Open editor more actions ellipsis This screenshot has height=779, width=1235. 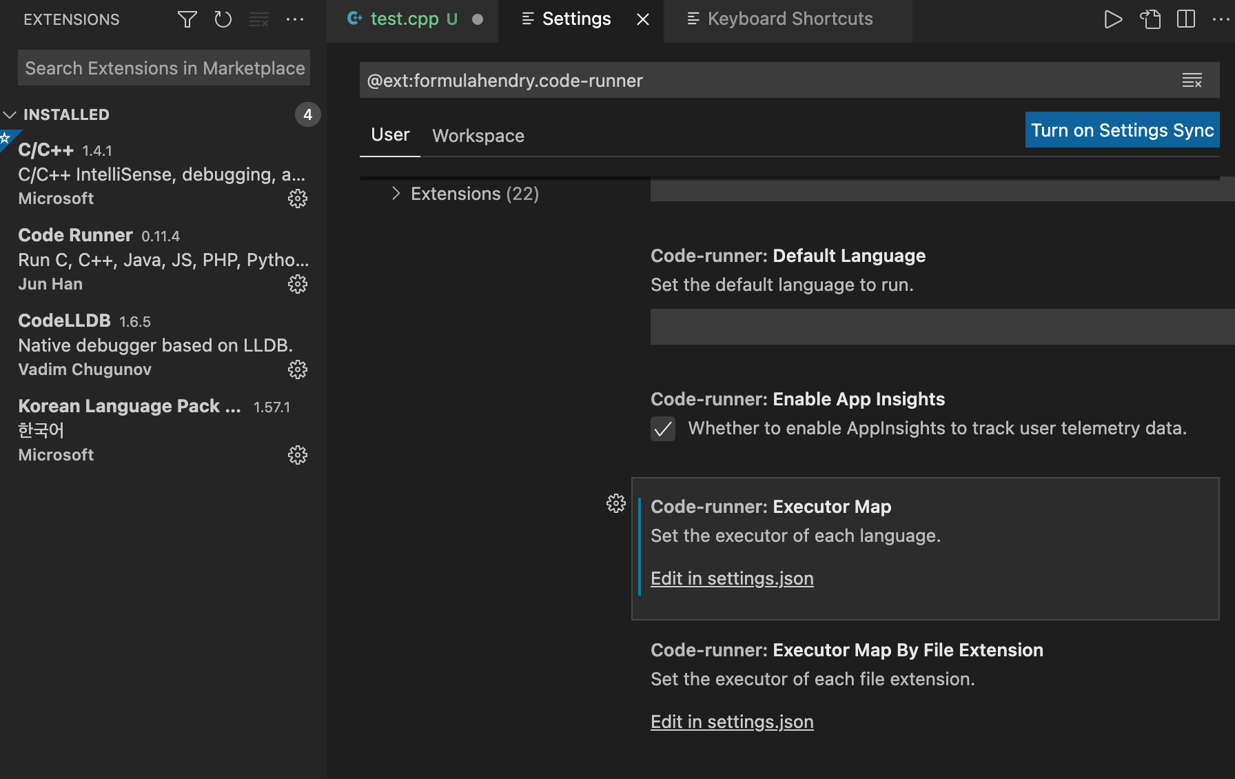click(x=1221, y=19)
